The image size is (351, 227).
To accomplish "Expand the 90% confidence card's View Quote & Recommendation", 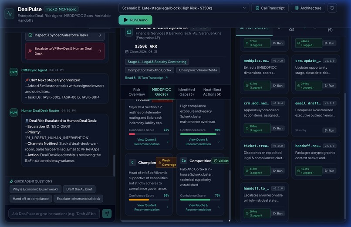I will (200, 142).
